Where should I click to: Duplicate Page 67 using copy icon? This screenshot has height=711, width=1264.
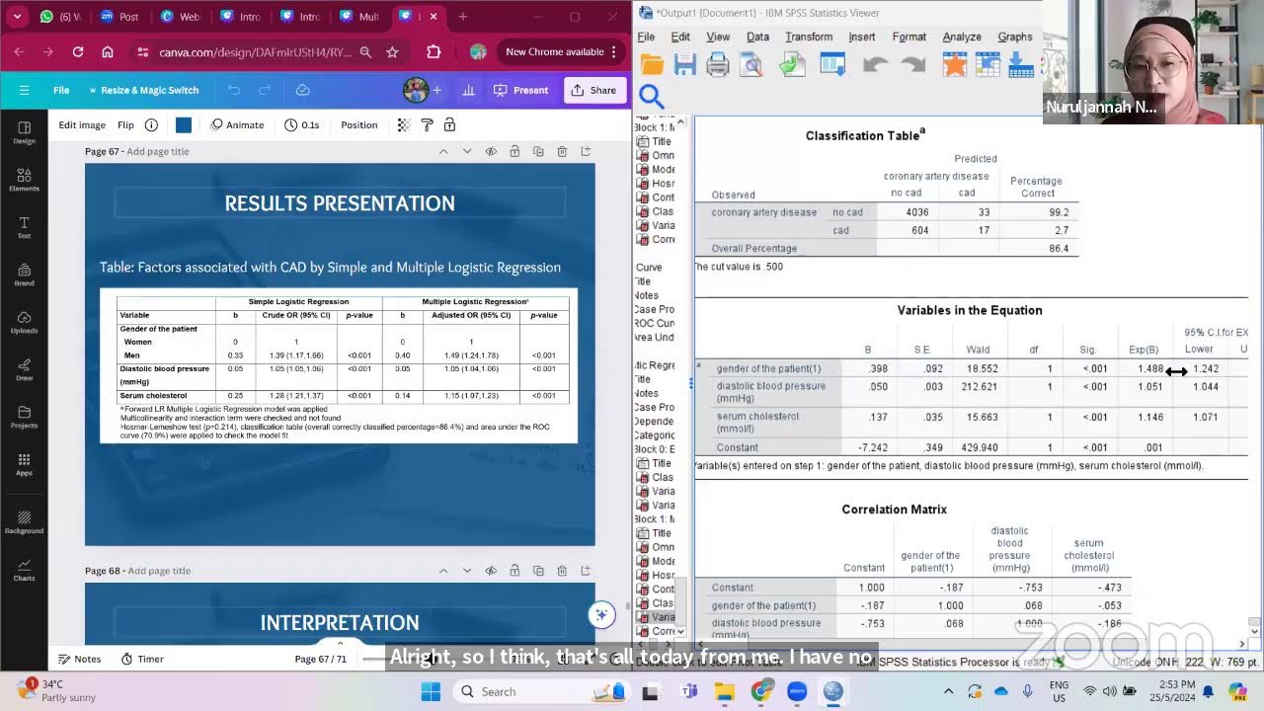tap(538, 151)
